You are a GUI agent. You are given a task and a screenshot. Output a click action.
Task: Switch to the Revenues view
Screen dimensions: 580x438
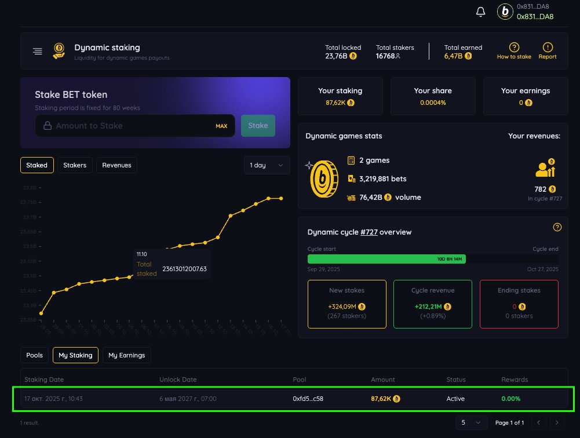(x=116, y=165)
